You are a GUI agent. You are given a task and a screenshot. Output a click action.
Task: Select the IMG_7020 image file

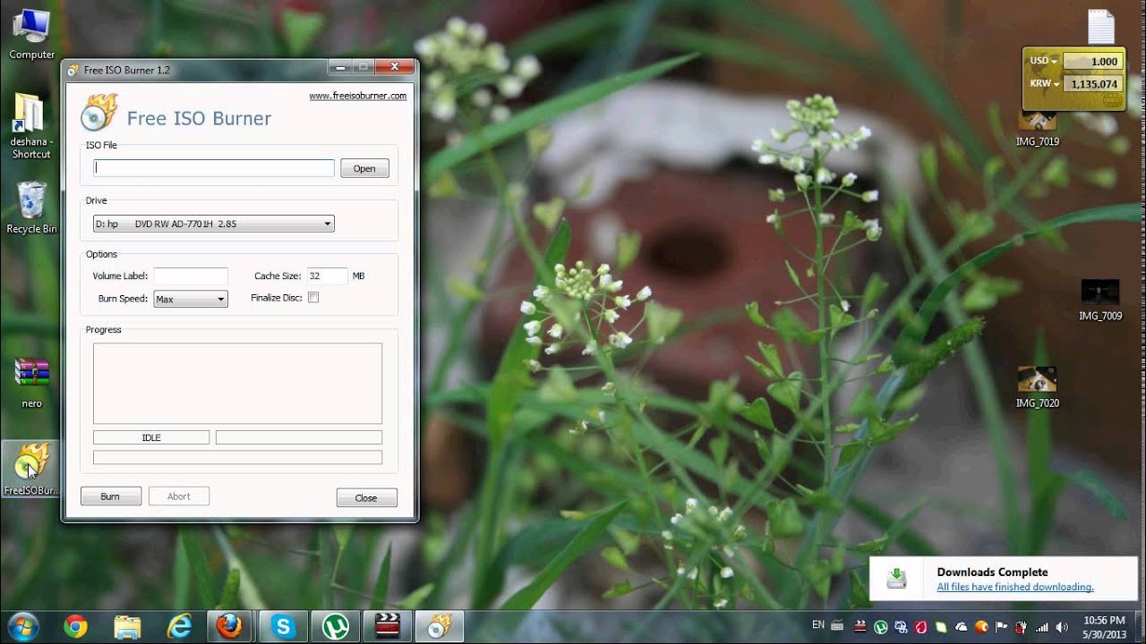click(1038, 386)
